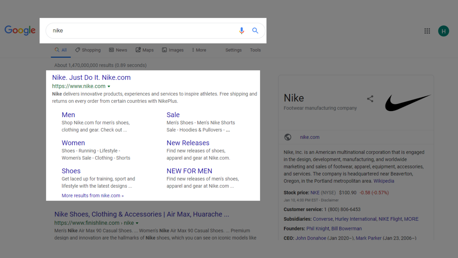
Task: Open the Phil Knight founder link
Action: pyautogui.click(x=317, y=229)
